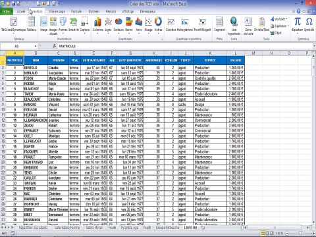Select the SALAIRE header cell
This screenshot has height=237, width=316.
click(236, 61)
